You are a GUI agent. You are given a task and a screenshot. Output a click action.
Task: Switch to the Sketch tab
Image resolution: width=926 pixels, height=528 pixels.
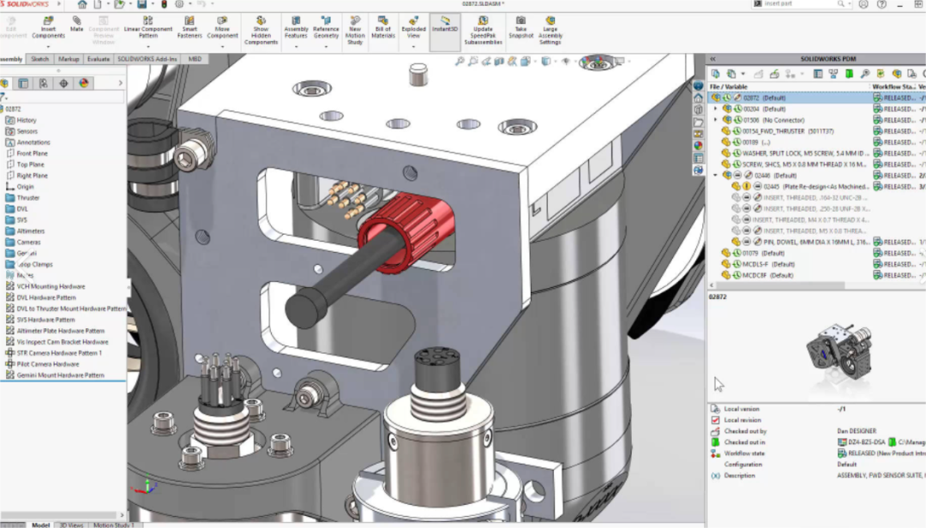(39, 59)
